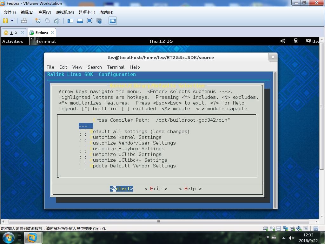Open the snapshot manager wrench icon

click(x=56, y=21)
